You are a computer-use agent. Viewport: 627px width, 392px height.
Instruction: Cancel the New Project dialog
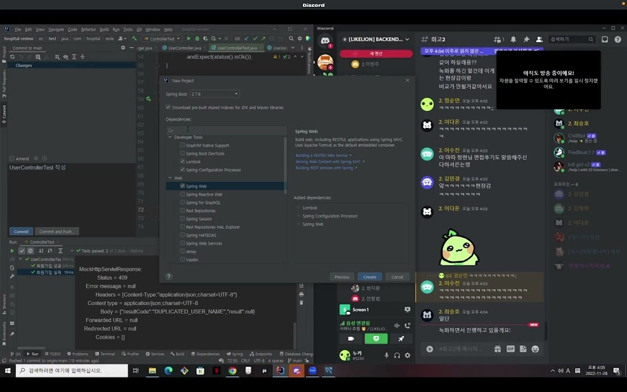coord(397,277)
